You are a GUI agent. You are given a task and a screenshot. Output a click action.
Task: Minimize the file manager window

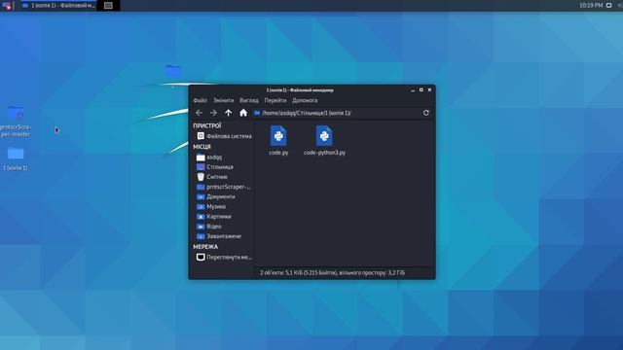pos(413,90)
